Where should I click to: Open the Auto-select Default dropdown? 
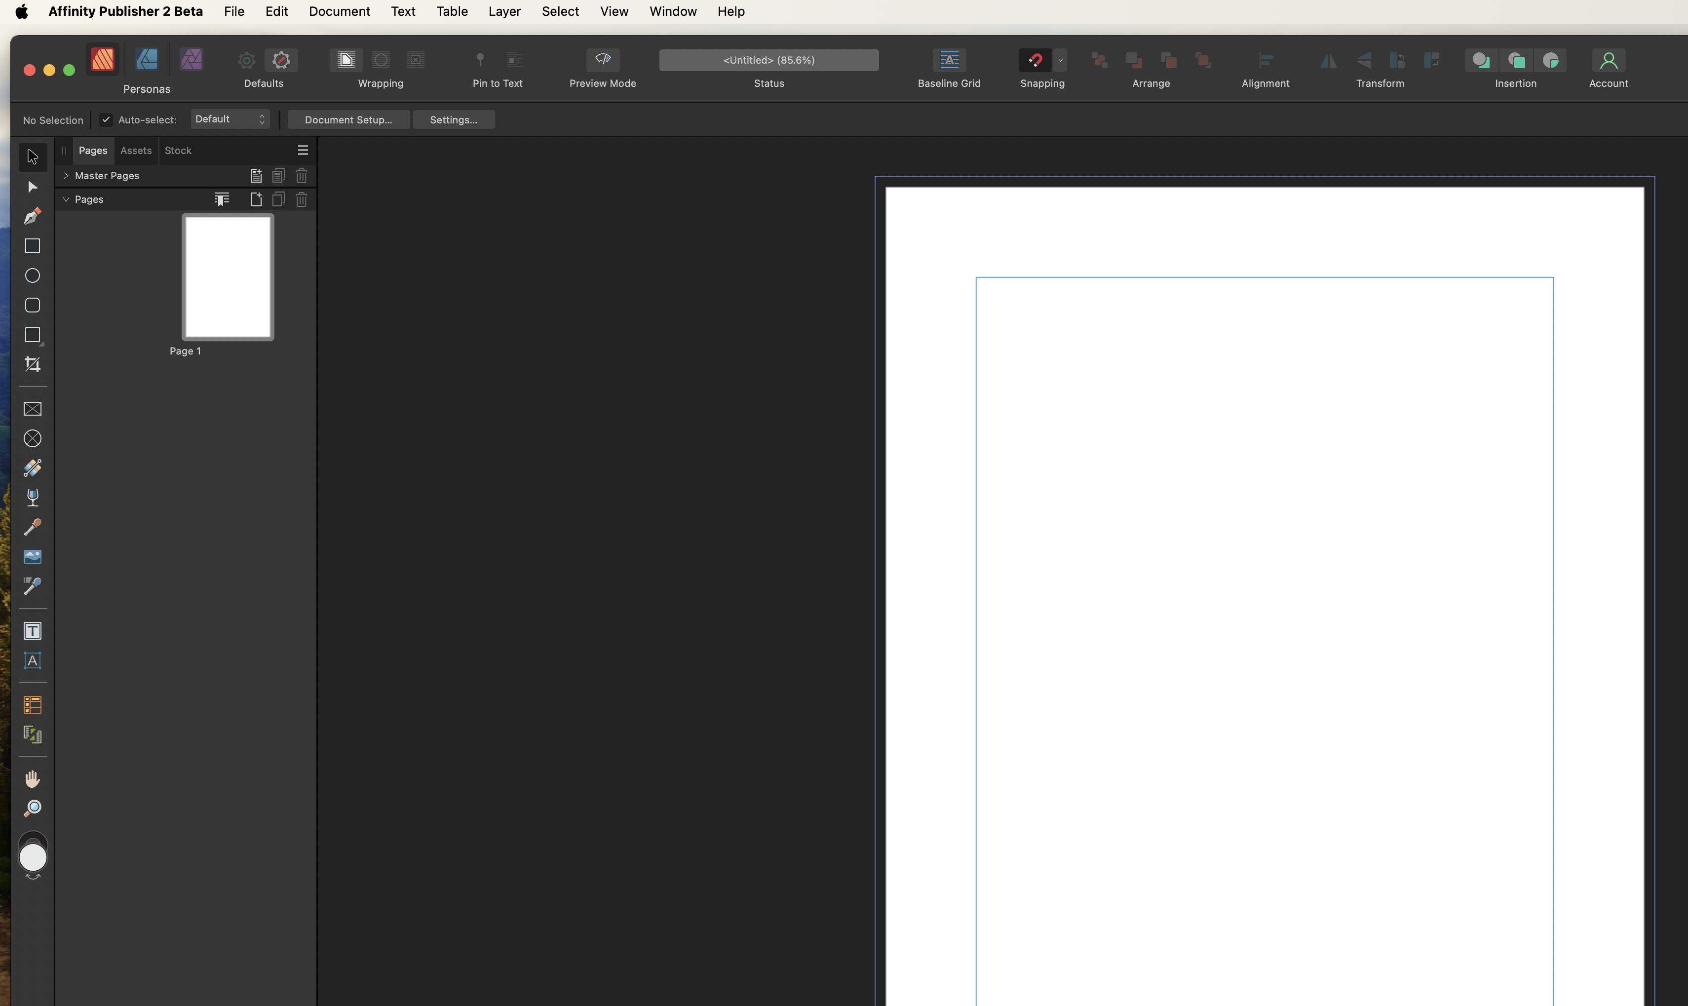point(230,119)
